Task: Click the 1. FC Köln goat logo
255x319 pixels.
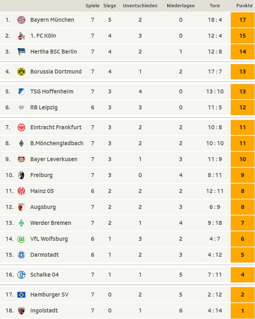Action: [x=21, y=36]
